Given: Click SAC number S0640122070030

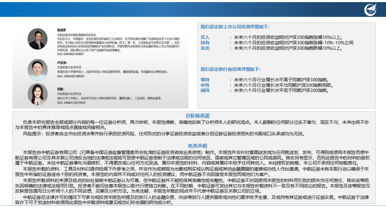Looking at the screenshot, I should (x=71, y=103).
